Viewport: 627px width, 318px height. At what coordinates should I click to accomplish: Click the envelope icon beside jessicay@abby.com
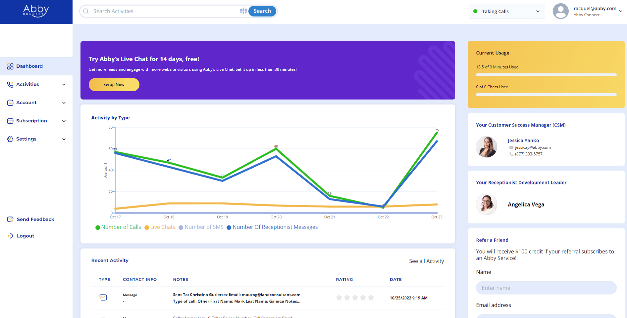pyautogui.click(x=511, y=148)
